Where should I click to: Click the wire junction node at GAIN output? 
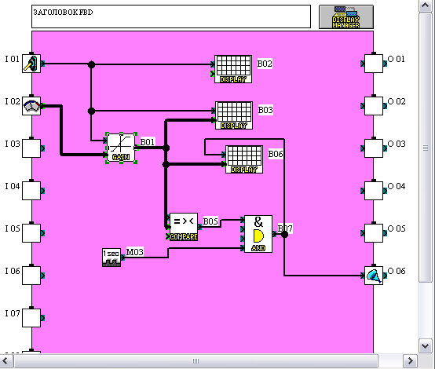[166, 148]
